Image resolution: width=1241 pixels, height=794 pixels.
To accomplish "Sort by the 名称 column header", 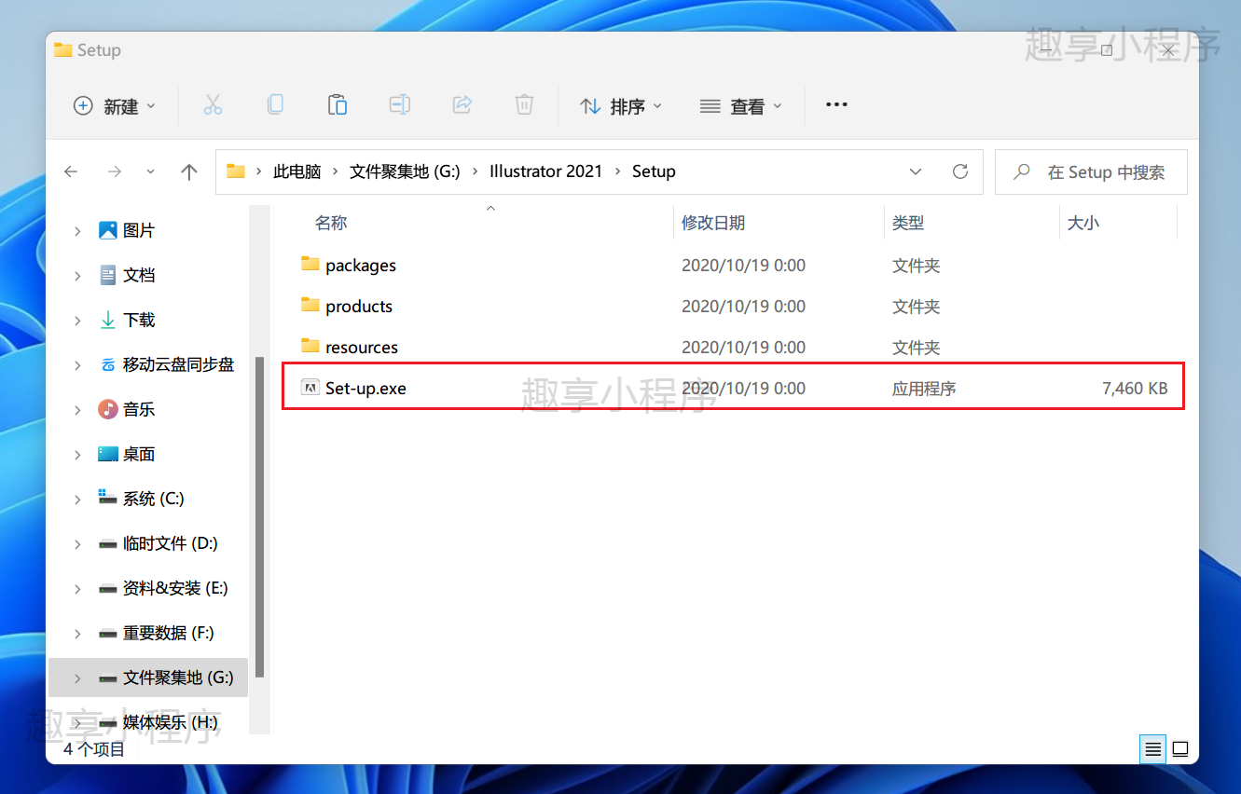I will [331, 223].
